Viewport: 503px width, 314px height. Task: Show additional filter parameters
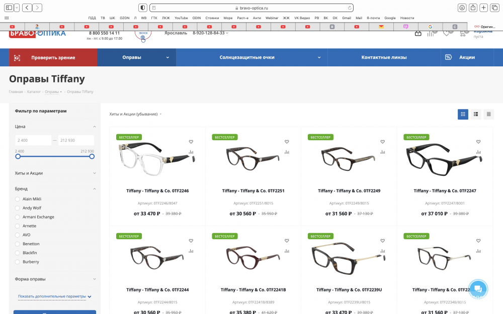pyautogui.click(x=54, y=296)
